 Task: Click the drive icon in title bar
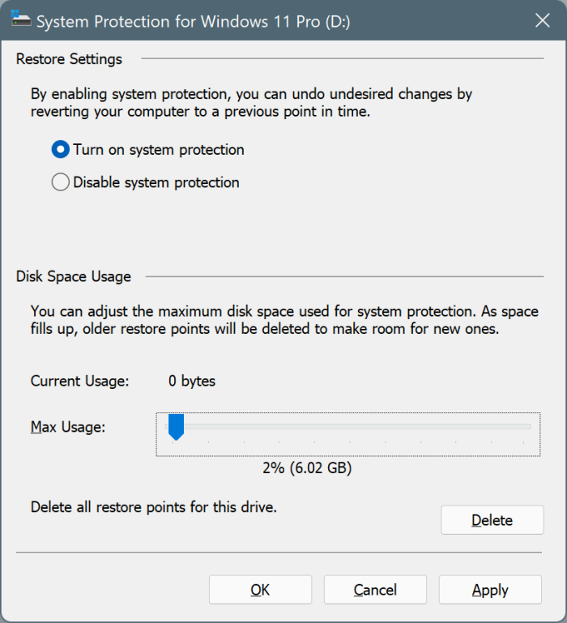pyautogui.click(x=21, y=19)
